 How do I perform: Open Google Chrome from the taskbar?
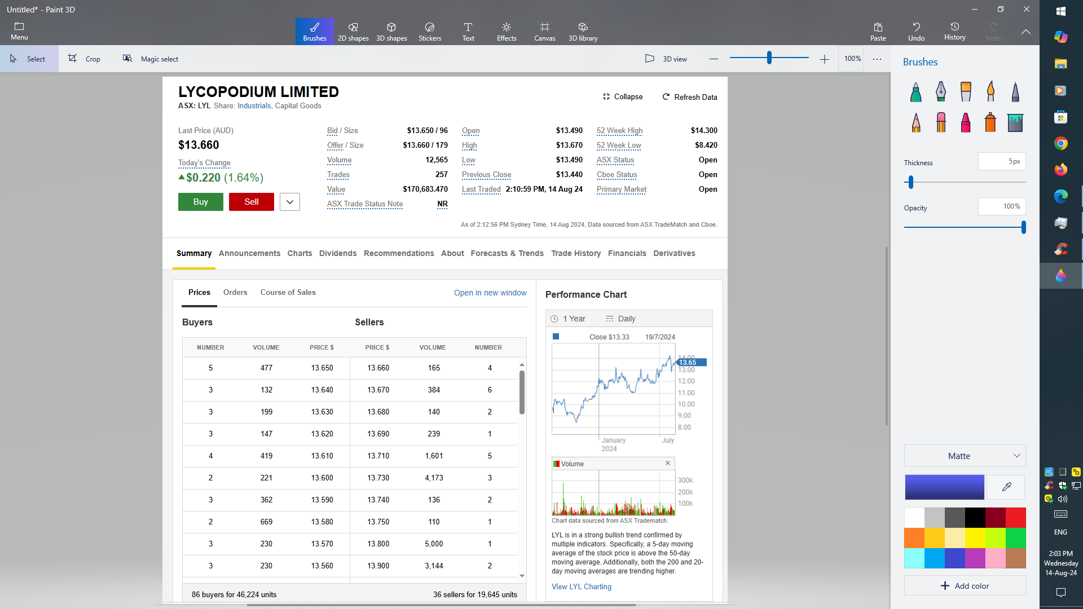[x=1061, y=143]
